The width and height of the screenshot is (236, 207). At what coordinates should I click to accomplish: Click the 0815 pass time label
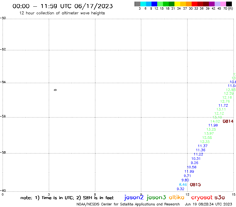tap(195, 185)
